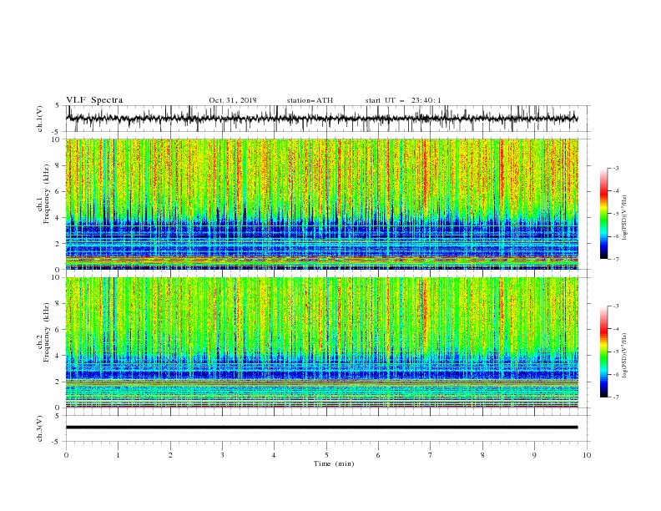This screenshot has height=511, width=661.
Task: Select the date text "Oct. 31, 2018"
Action: click(233, 100)
